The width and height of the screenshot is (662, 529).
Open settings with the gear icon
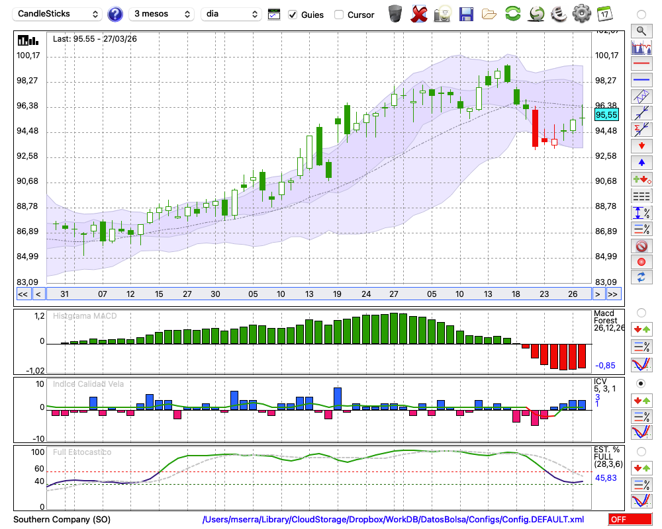click(582, 14)
